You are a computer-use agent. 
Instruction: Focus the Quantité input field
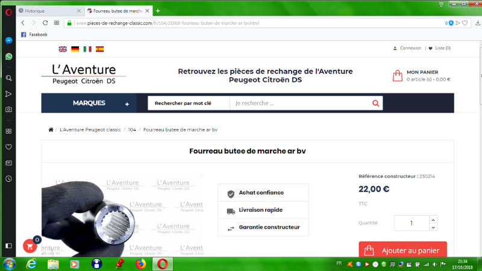click(412, 223)
